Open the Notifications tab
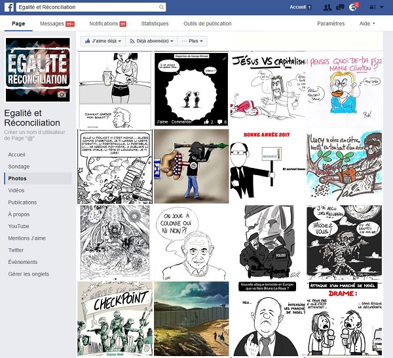 [107, 24]
